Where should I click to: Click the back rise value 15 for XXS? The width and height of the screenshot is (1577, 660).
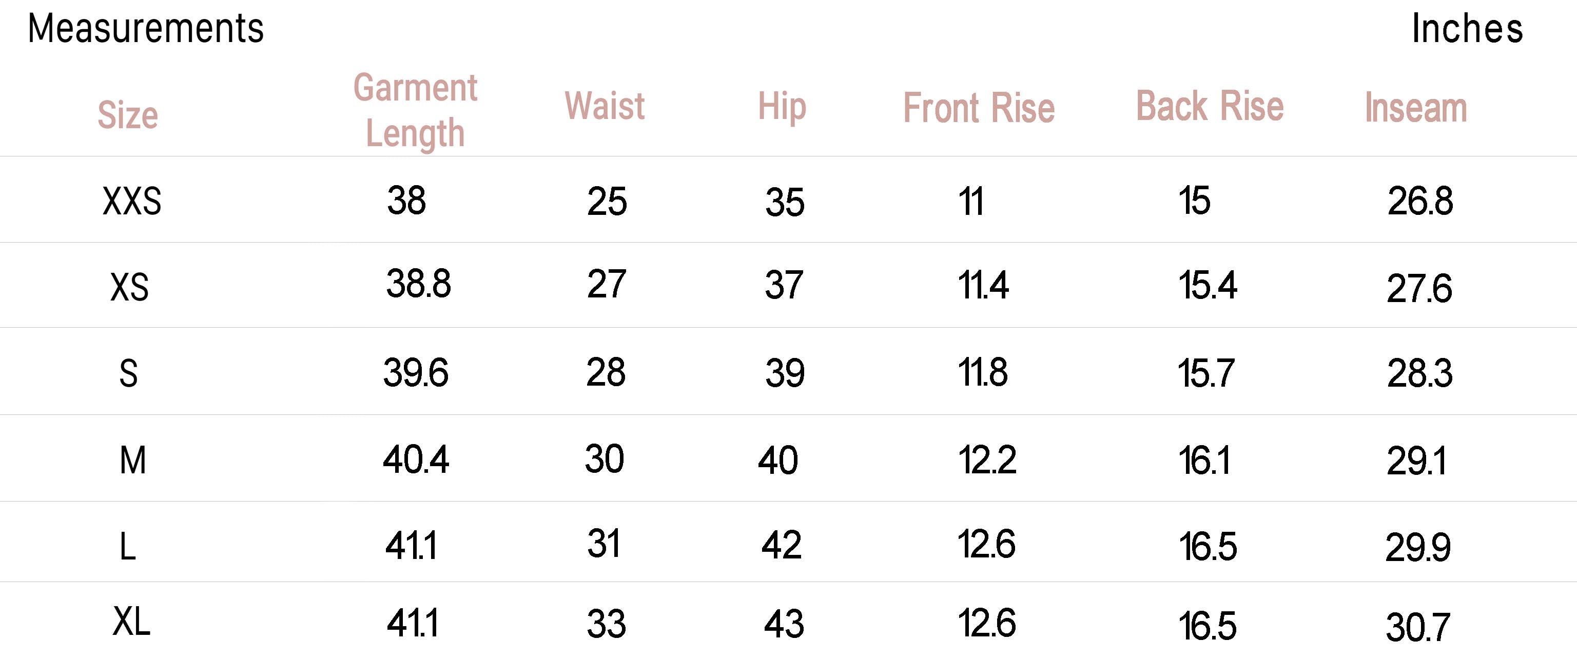(x=1194, y=200)
